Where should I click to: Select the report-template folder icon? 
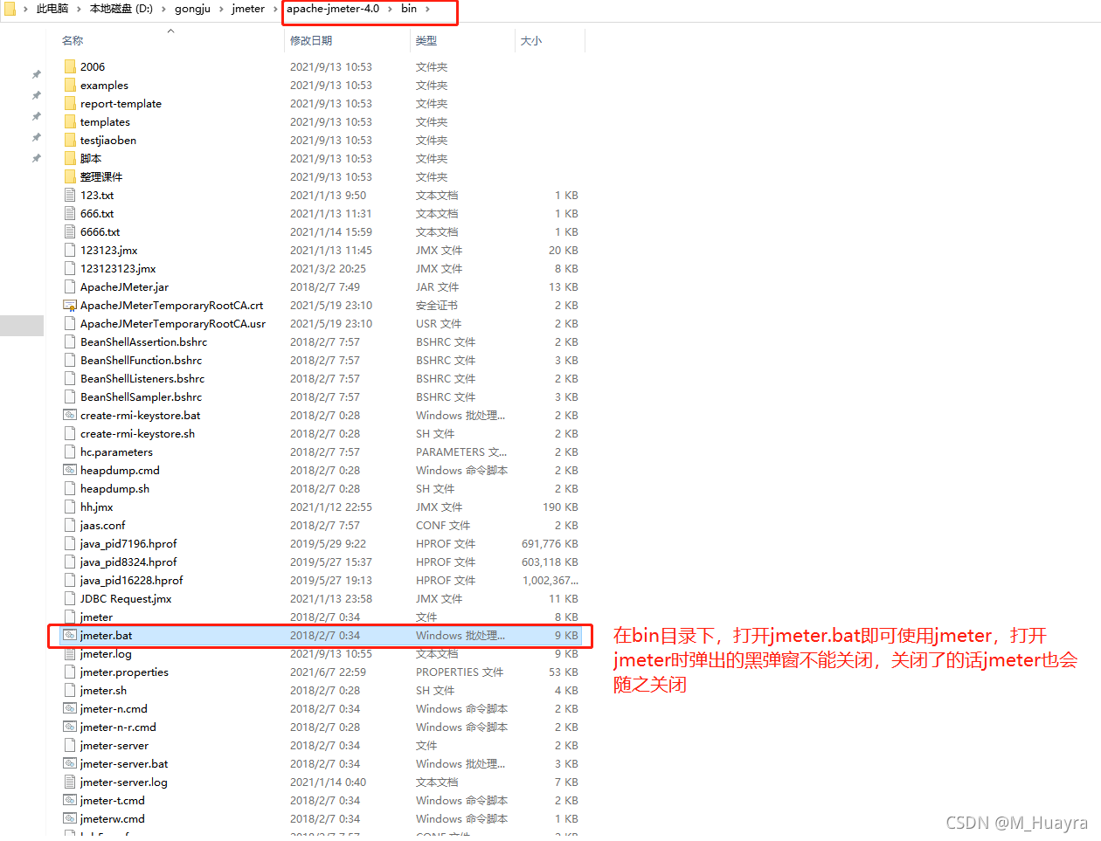(70, 103)
